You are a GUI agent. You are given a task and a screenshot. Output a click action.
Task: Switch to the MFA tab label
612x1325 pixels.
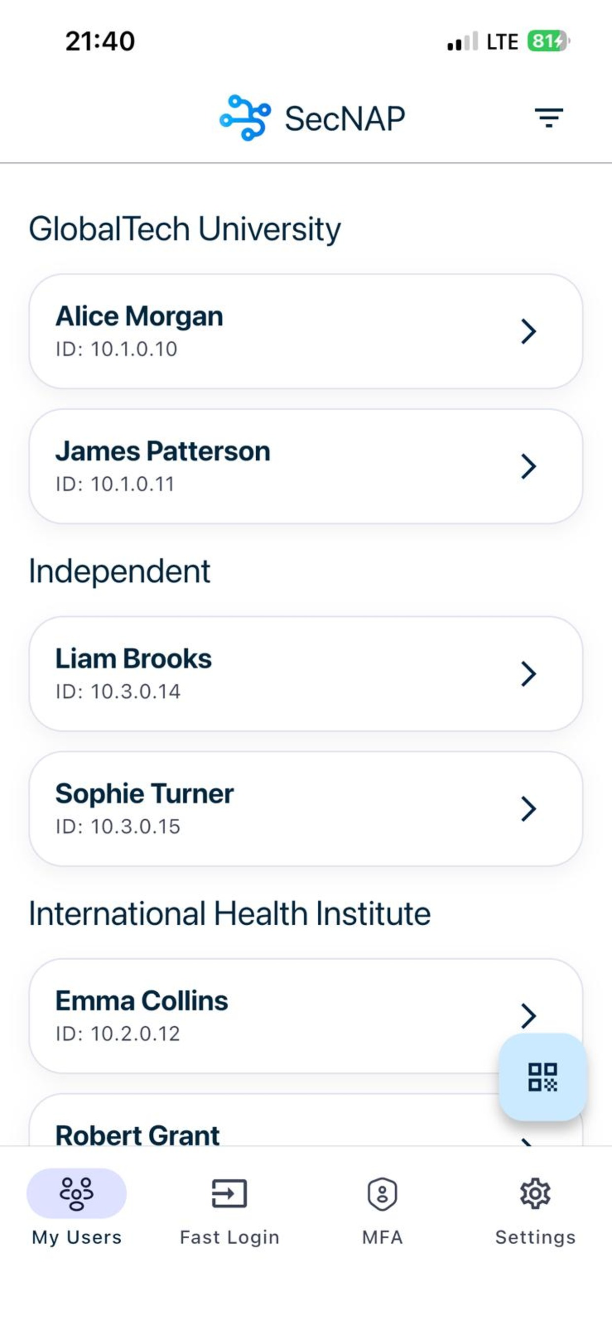(382, 1237)
